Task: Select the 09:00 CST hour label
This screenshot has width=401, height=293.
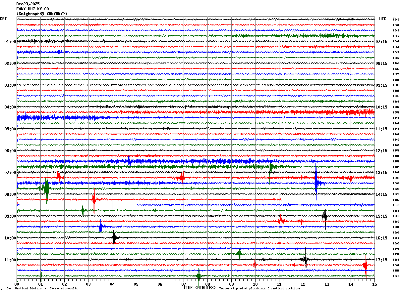Action: coord(10,216)
